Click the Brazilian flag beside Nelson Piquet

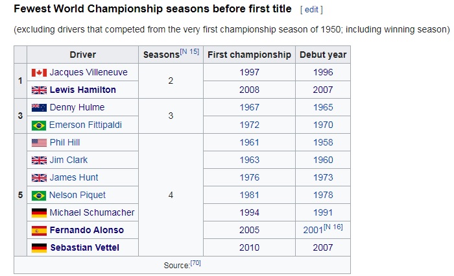click(39, 195)
